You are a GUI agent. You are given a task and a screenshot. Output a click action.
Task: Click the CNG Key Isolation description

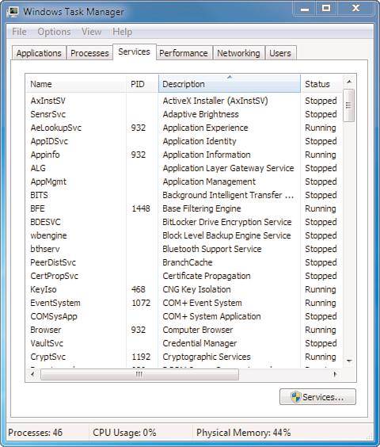coord(196,289)
